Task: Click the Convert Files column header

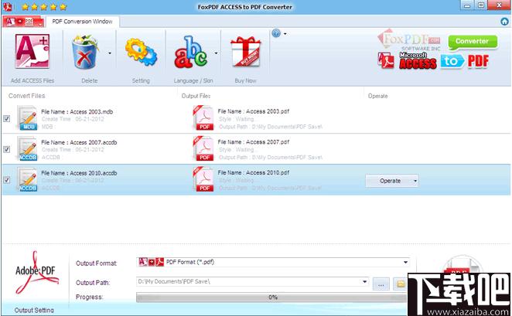Action: pos(27,96)
